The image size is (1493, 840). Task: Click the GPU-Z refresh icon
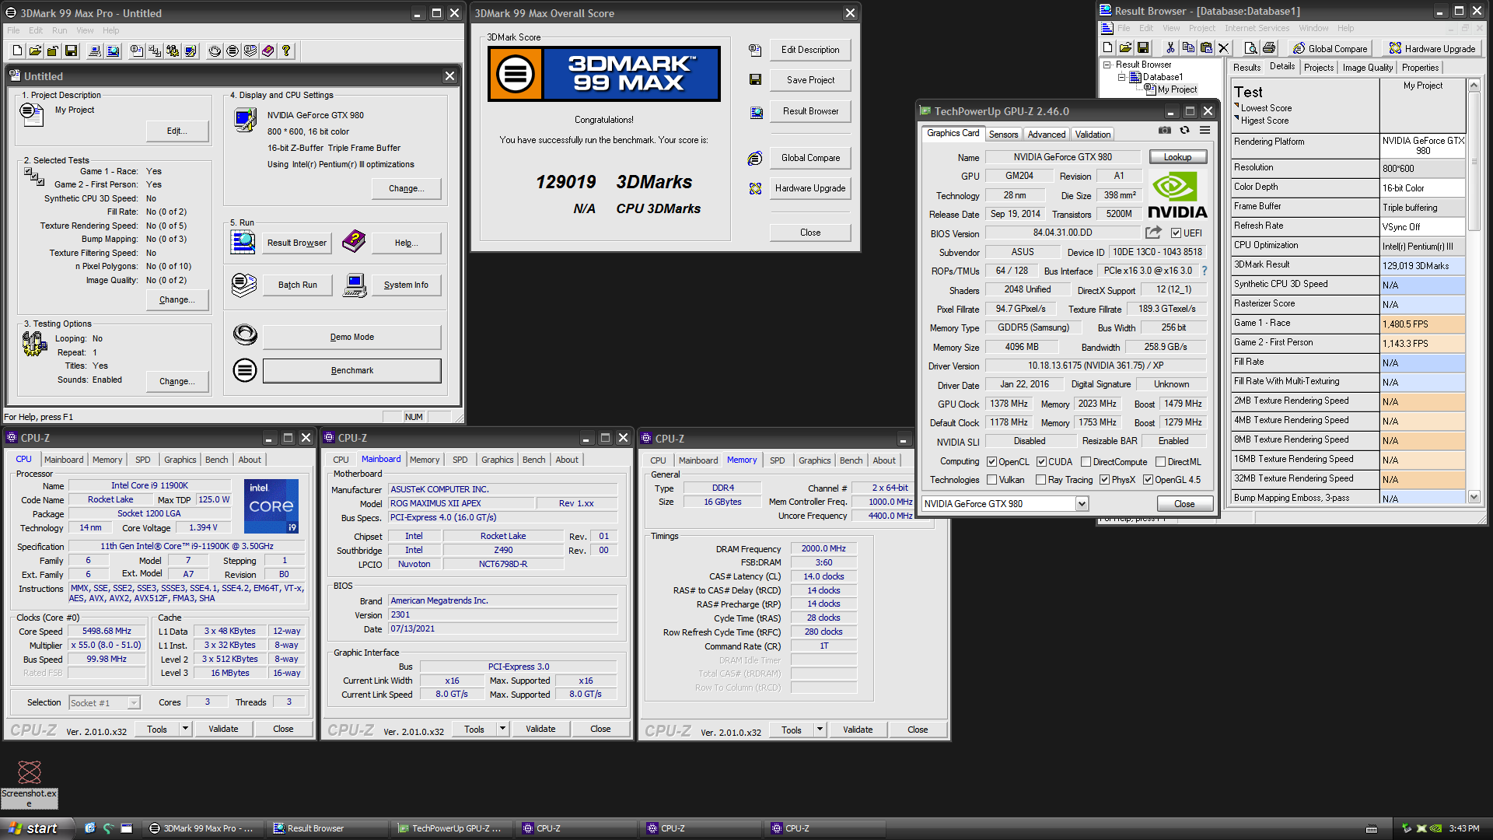pos(1184,131)
